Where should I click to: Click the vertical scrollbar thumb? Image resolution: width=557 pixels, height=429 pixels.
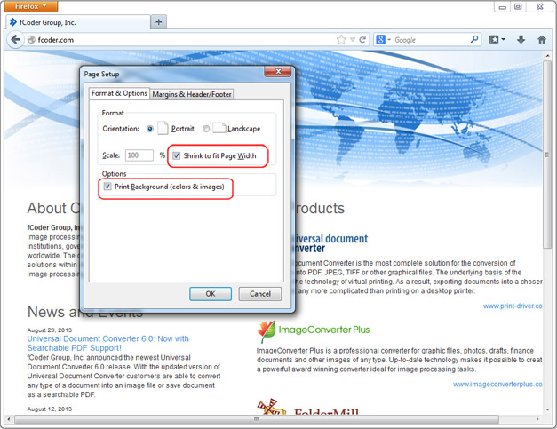point(547,155)
